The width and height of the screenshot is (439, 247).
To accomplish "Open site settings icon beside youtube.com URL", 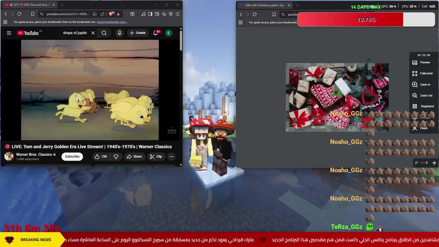I will coord(41,14).
